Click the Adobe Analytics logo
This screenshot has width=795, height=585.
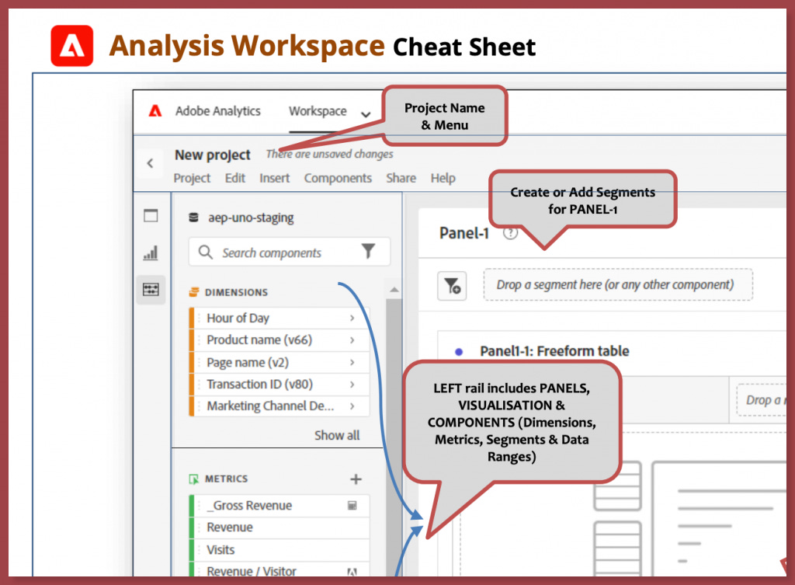coord(154,111)
